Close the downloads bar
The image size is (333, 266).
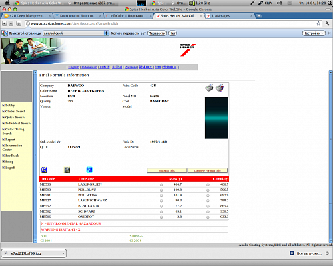tap(327, 253)
